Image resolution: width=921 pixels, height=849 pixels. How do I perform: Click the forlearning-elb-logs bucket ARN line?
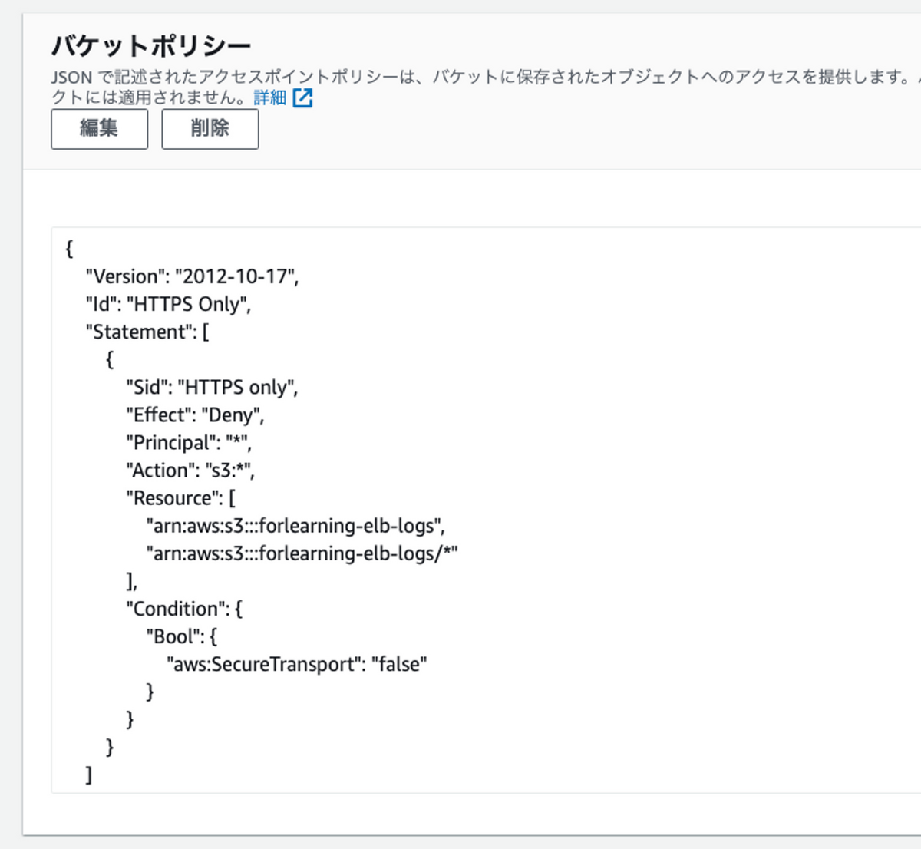[x=295, y=526]
